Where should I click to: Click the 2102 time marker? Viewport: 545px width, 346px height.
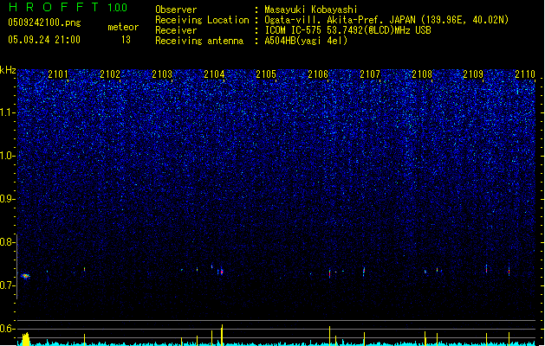(x=110, y=74)
